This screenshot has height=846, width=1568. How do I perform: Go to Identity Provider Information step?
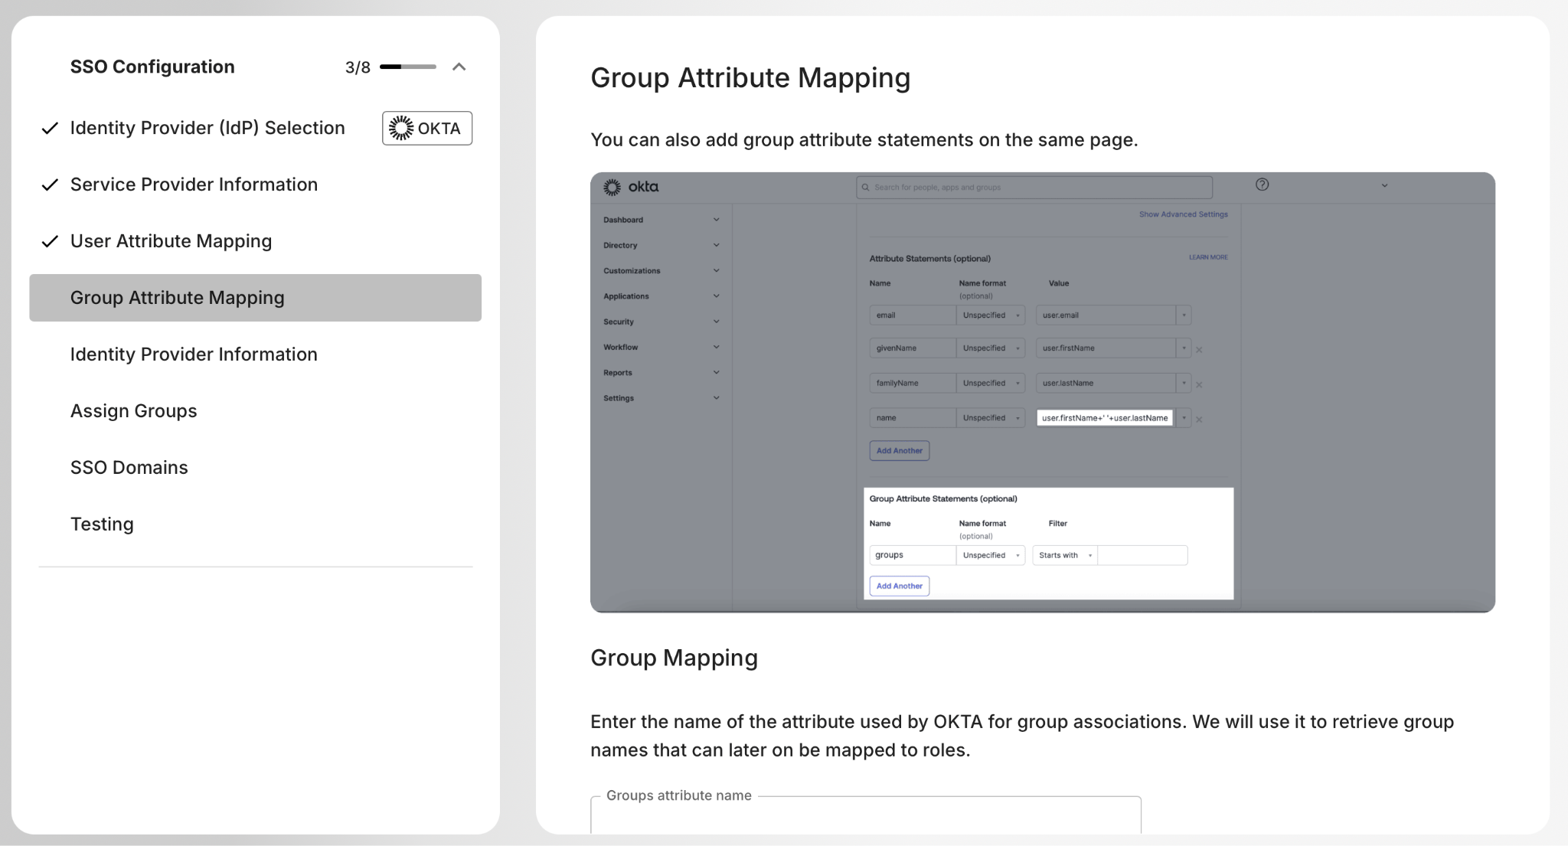[194, 354]
